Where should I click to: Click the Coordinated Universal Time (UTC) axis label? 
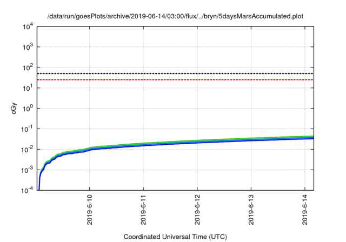(x=175, y=237)
